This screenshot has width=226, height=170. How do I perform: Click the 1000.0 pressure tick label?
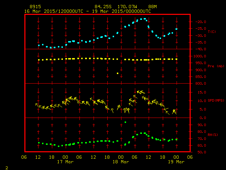(200, 56)
